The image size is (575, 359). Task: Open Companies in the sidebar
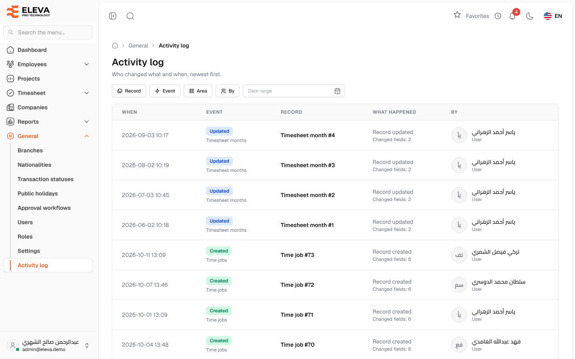48,107
